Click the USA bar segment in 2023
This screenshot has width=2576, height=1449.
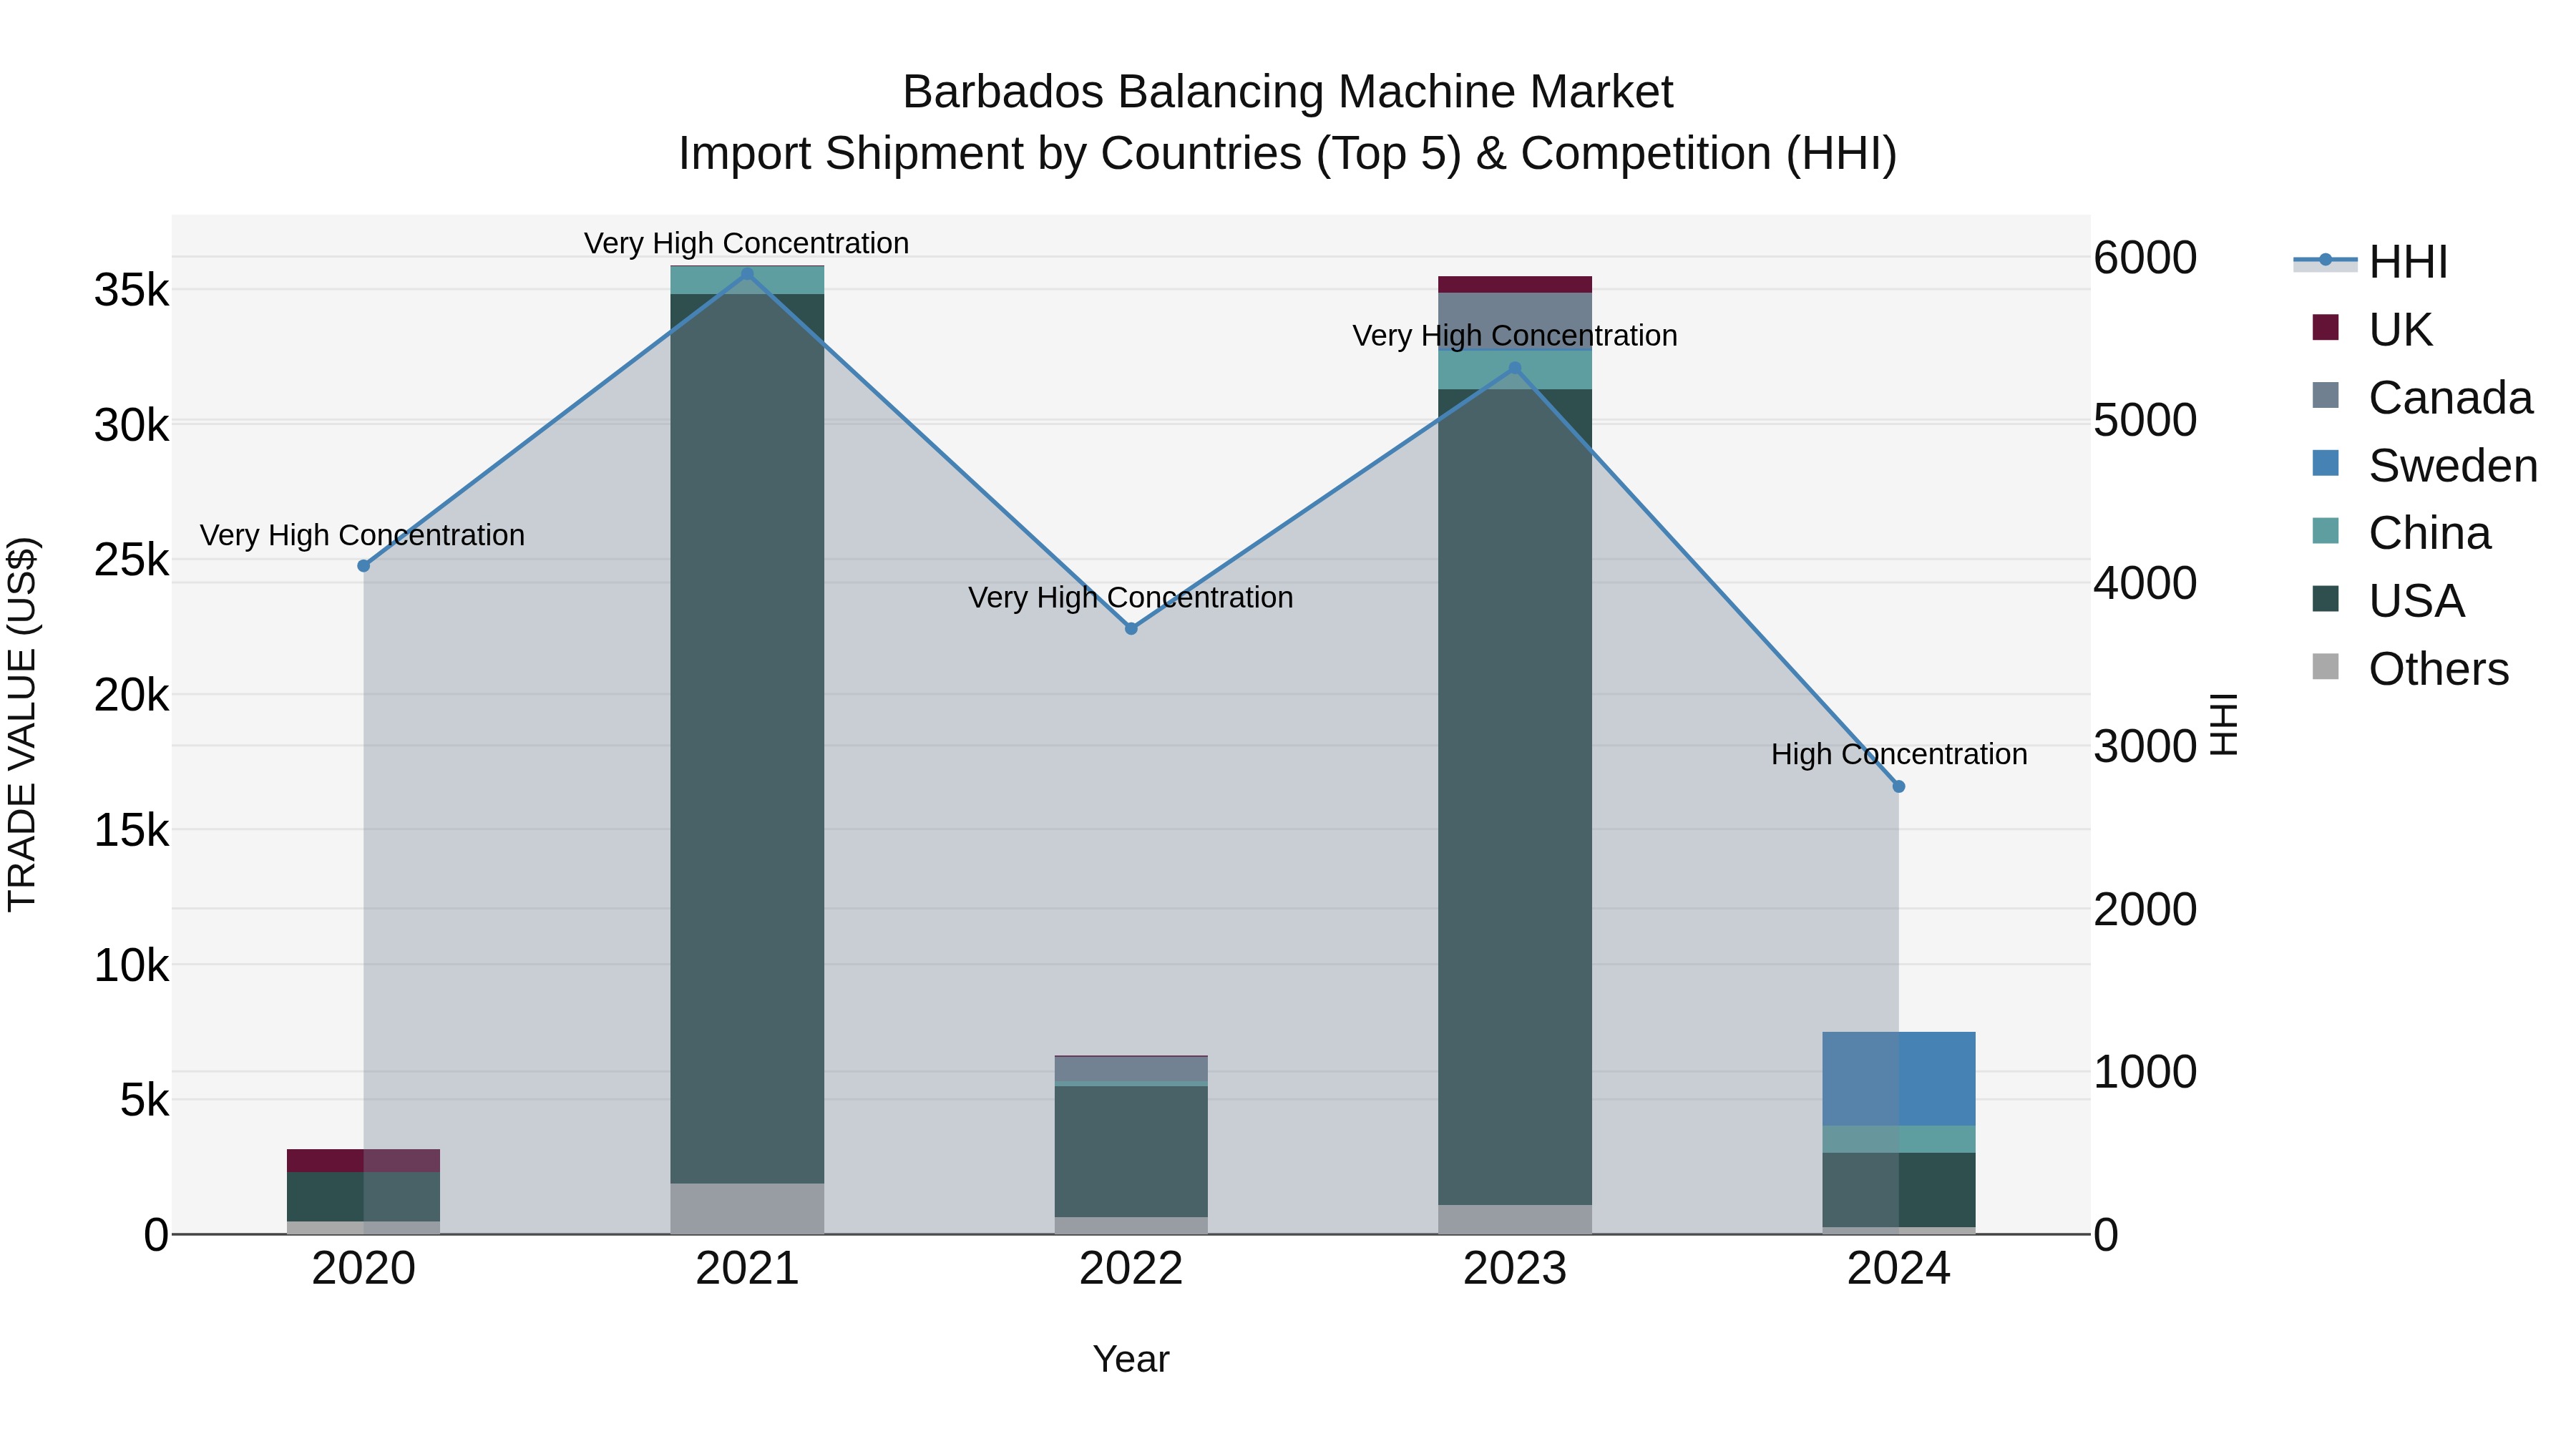(1515, 797)
